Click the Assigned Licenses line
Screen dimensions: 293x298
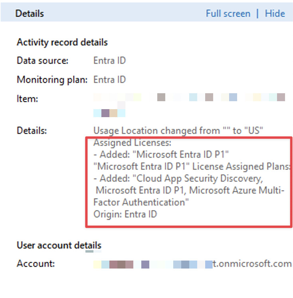click(132, 143)
